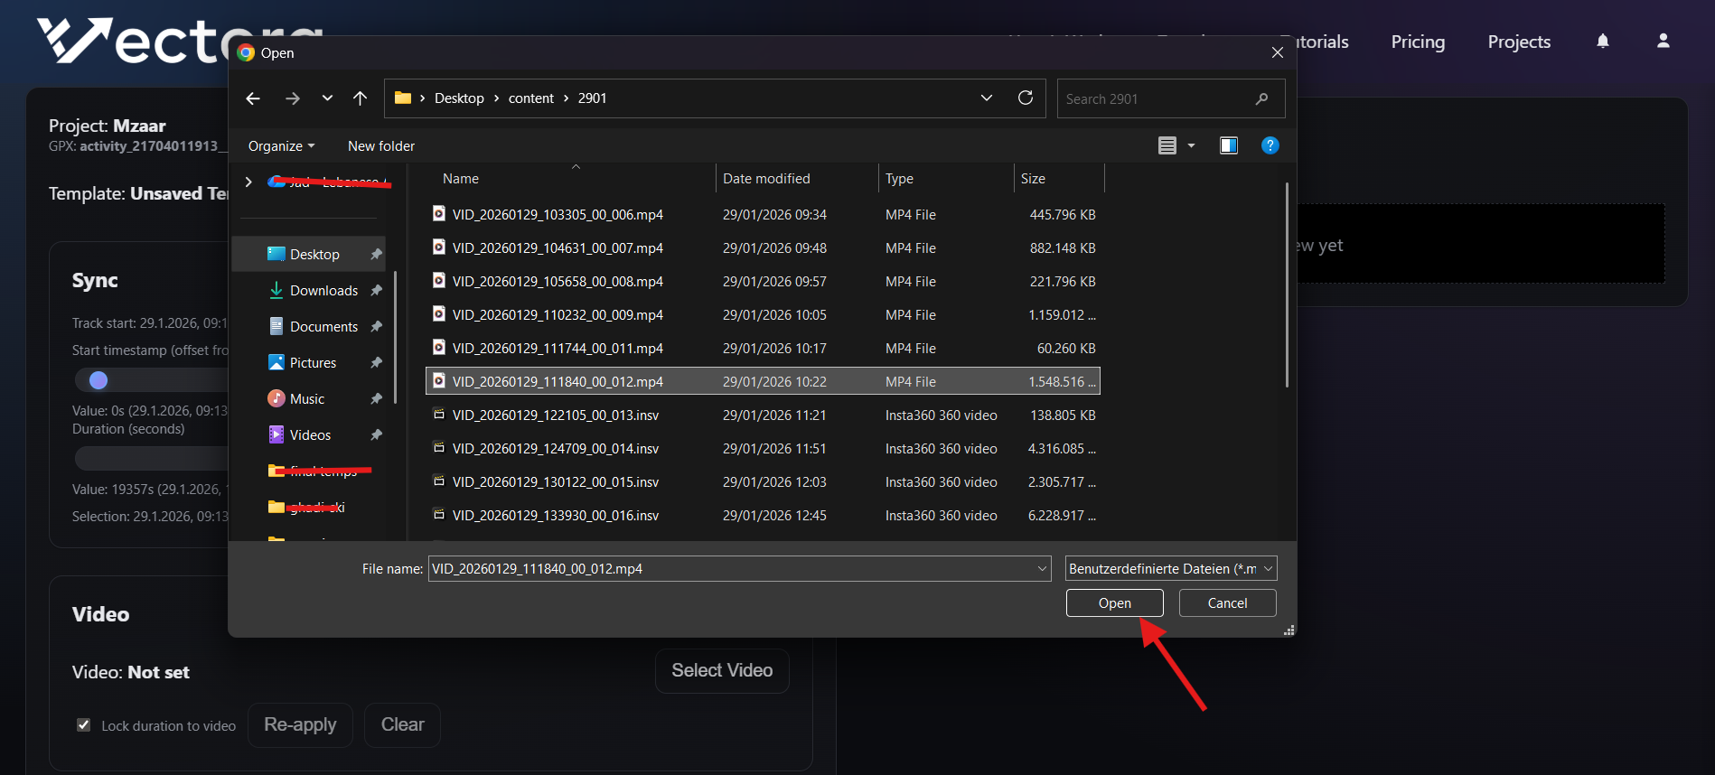Click icon of VID_20260129_122105_00_013.insv
This screenshot has width=1715, height=775.
click(x=439, y=415)
